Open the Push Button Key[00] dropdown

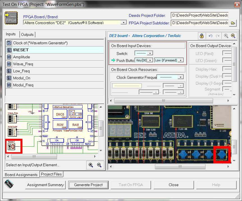150,60
